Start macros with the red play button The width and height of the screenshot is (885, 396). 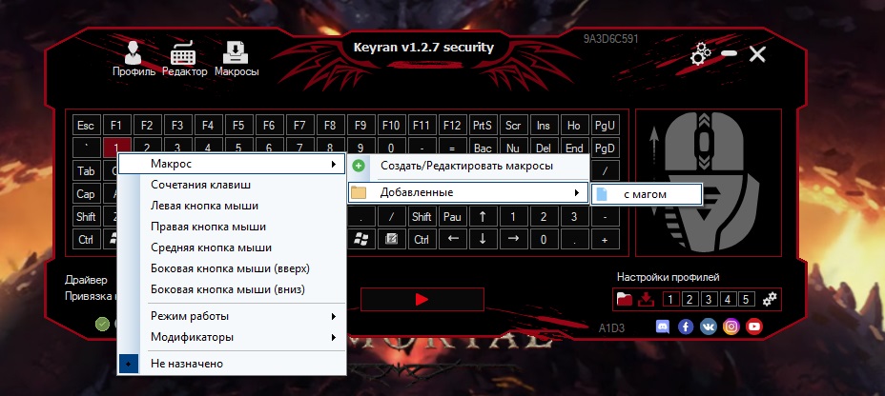click(422, 300)
